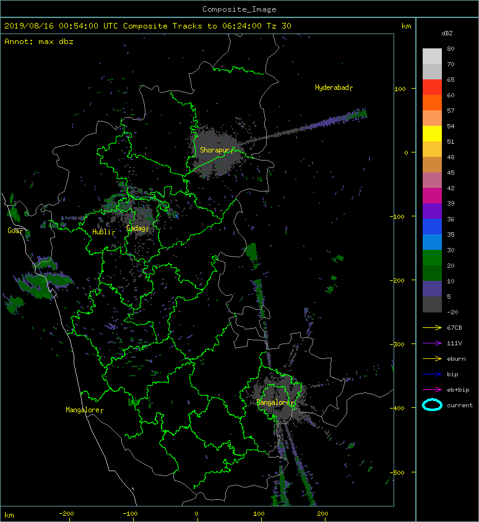Pick the light blue 35 dBZ swatch
This screenshot has height=522, width=479.
pyautogui.click(x=432, y=242)
